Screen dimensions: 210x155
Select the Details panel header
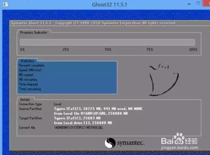[25, 100]
